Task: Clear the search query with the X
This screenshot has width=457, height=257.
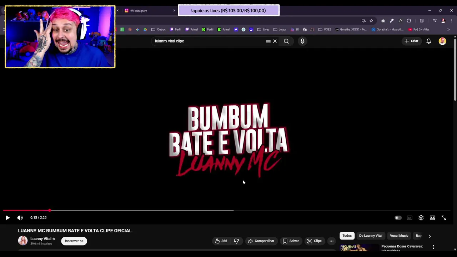Action: tap(275, 41)
